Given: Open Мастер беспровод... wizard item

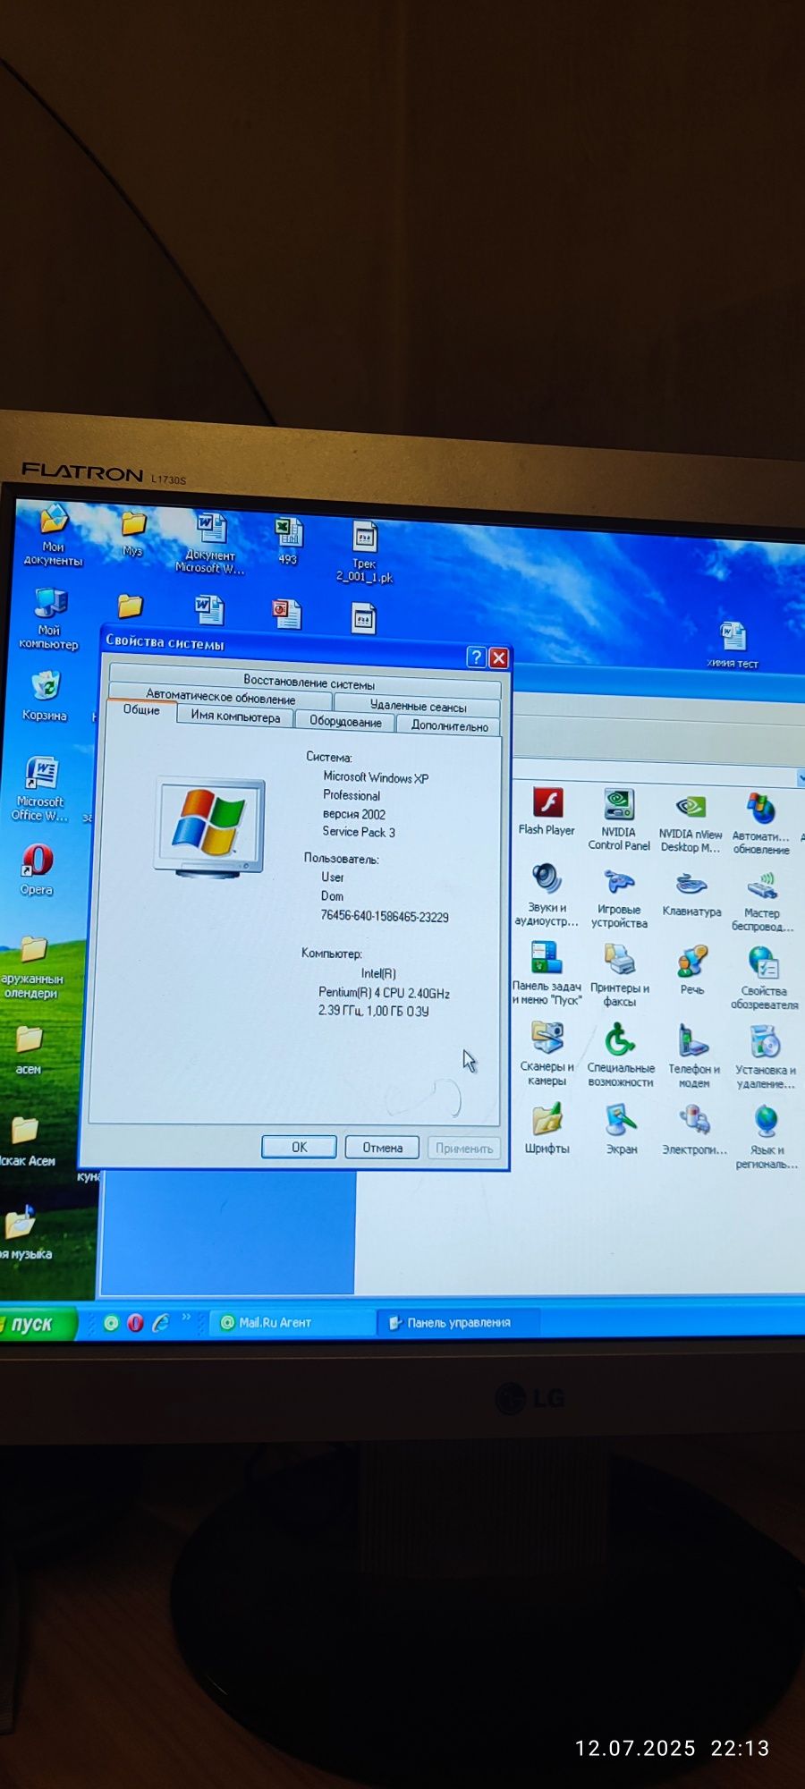Looking at the screenshot, I should [762, 902].
